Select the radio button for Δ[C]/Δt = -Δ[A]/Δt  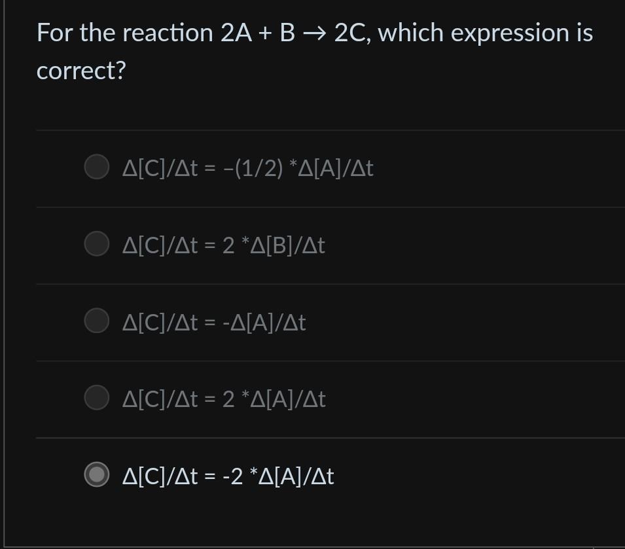click(x=96, y=321)
